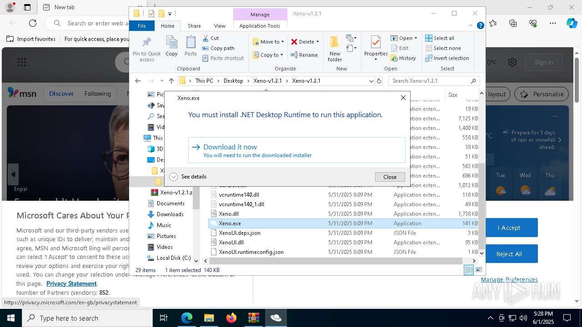Open Manage Preferences link
The image size is (582, 327).
tap(509, 279)
